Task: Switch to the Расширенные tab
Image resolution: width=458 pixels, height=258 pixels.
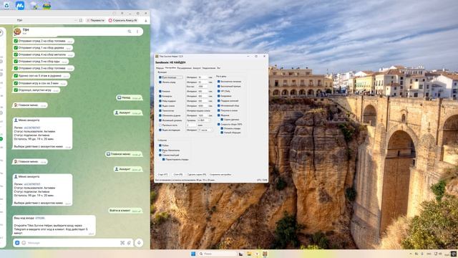Action: [185, 68]
